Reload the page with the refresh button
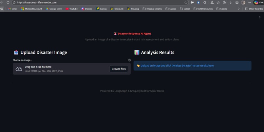The image size is (264, 132). [8, 3]
